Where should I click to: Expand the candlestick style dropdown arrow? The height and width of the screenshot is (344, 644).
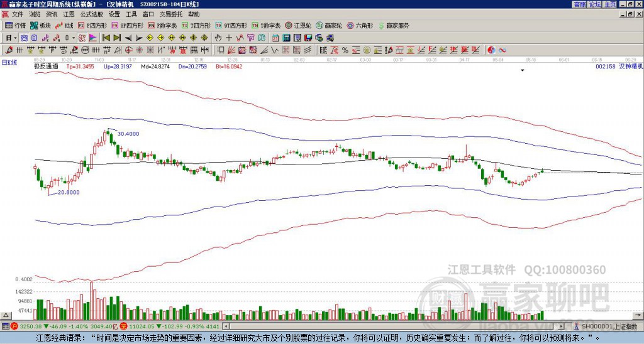point(74,38)
